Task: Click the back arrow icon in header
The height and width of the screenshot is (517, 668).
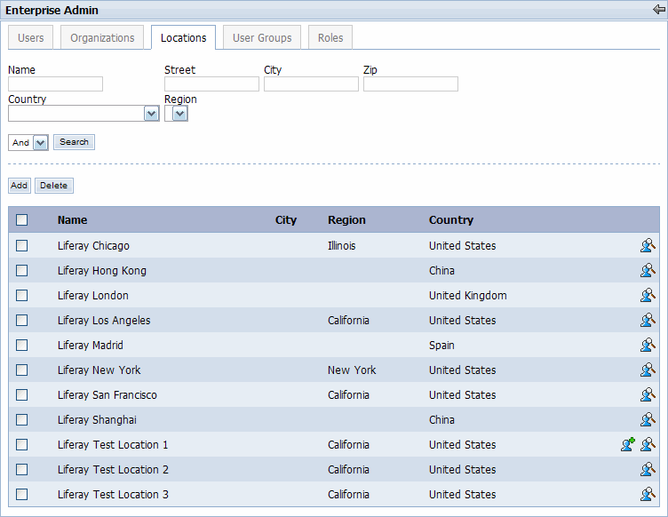Action: 658,10
